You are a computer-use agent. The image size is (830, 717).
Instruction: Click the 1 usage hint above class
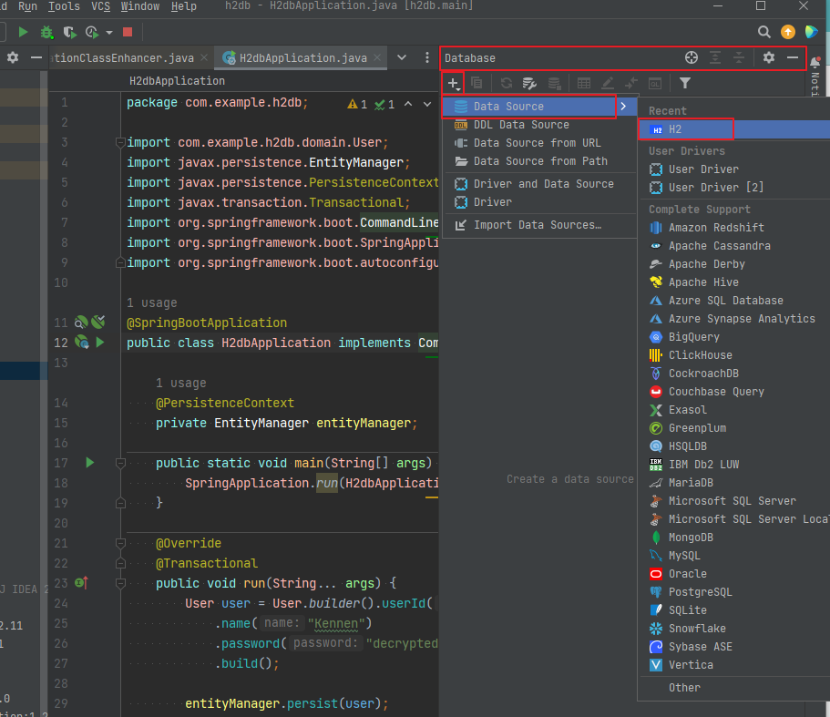click(x=152, y=303)
